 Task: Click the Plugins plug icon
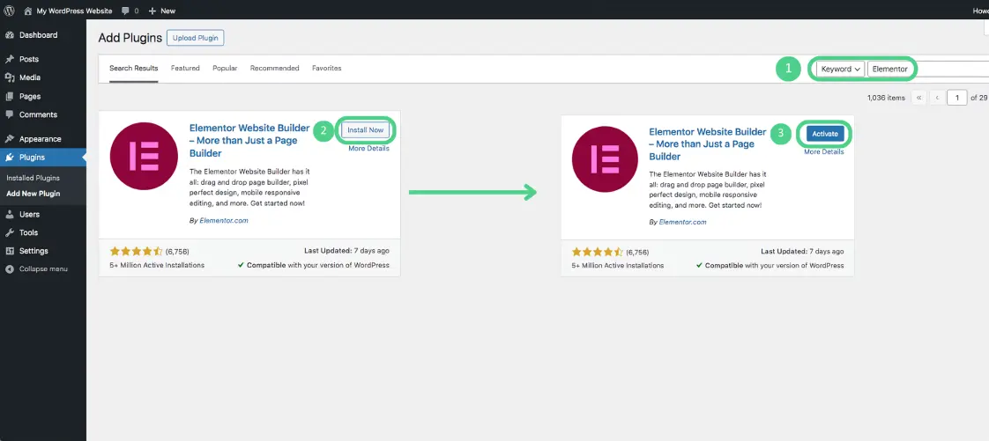[10, 158]
